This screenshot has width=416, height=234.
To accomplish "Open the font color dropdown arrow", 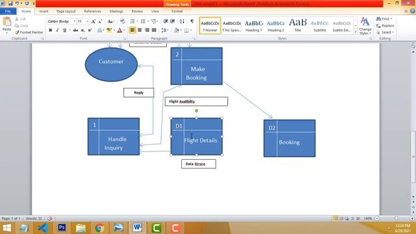I will click(x=124, y=31).
